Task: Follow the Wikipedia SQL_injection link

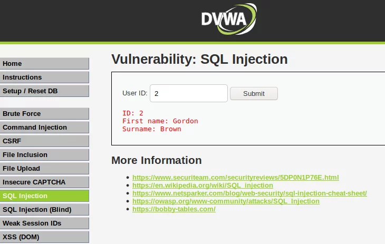Action: point(203,186)
